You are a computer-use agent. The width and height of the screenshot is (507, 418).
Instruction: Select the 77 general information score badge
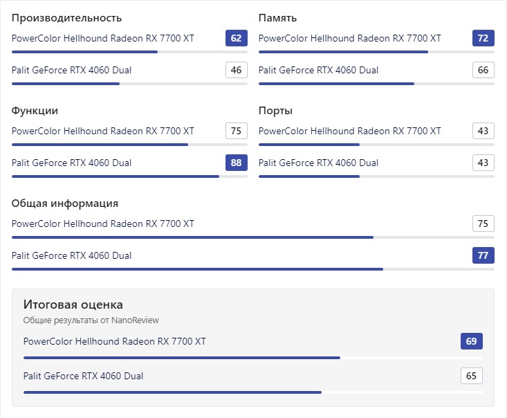[483, 255]
